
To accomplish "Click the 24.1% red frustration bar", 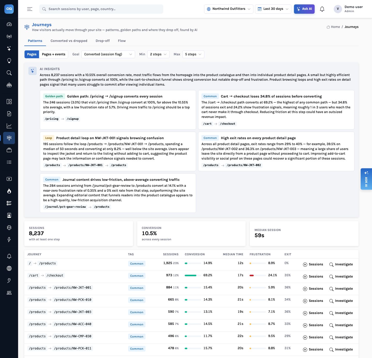I will (258, 275).
